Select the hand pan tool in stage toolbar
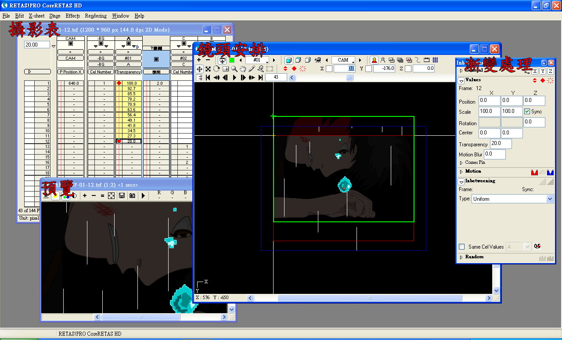 click(x=243, y=69)
